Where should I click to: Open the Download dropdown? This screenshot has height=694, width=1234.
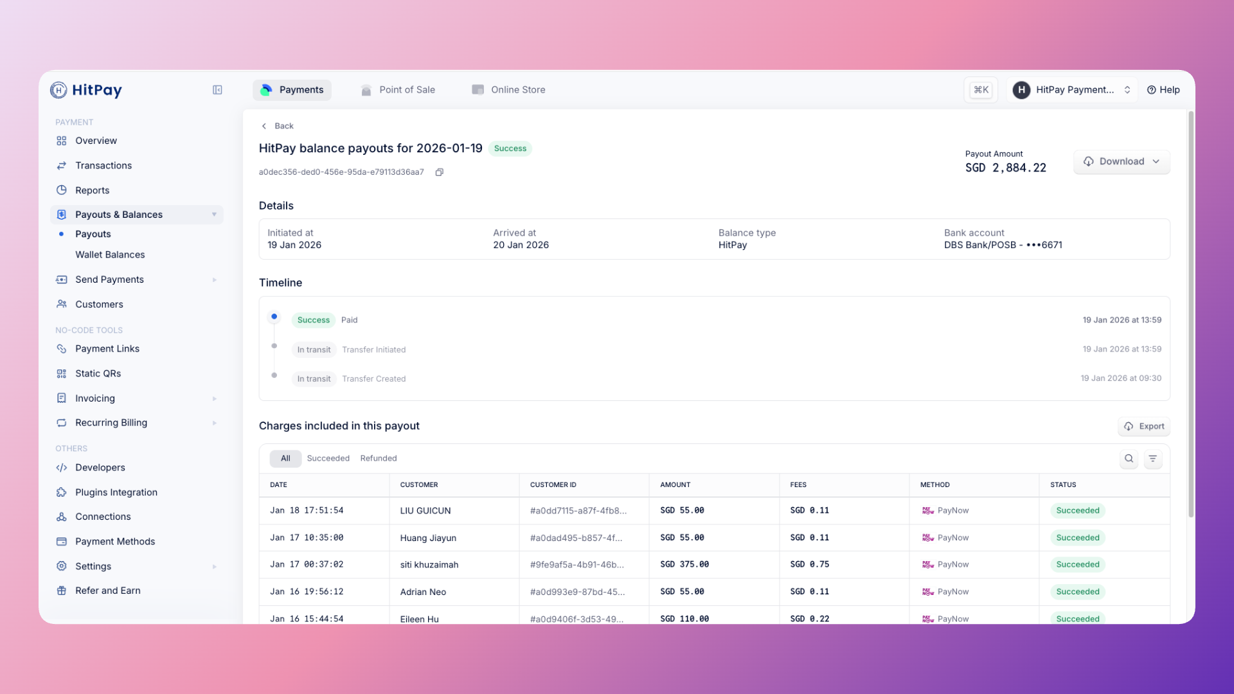(x=1122, y=162)
